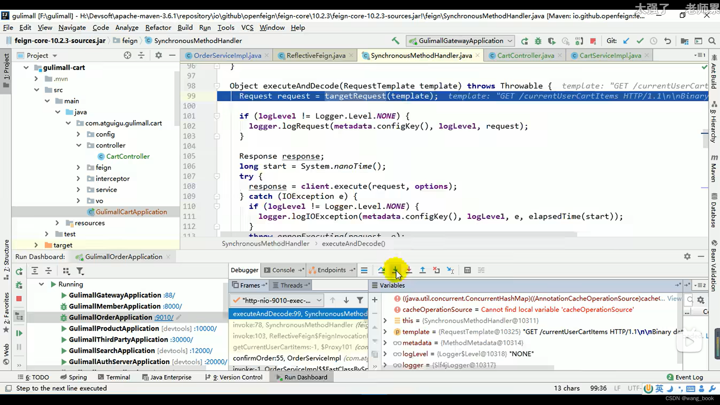
Task: Expand the feign folder node
Action: pyautogui.click(x=78, y=168)
